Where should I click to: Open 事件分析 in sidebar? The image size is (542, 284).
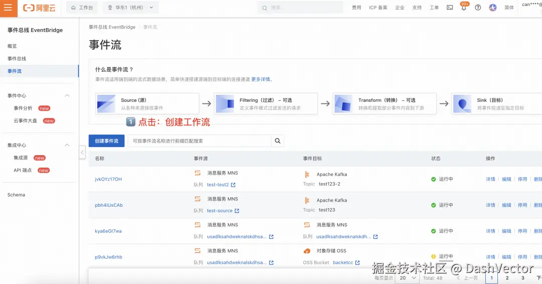tap(23, 108)
